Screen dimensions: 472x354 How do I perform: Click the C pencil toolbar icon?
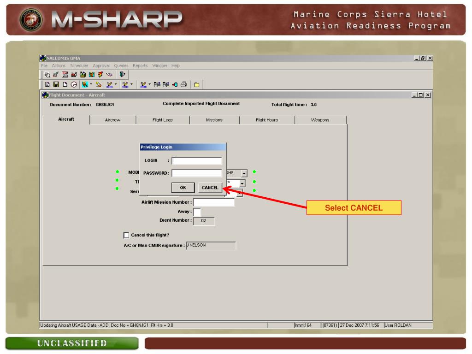click(x=109, y=85)
